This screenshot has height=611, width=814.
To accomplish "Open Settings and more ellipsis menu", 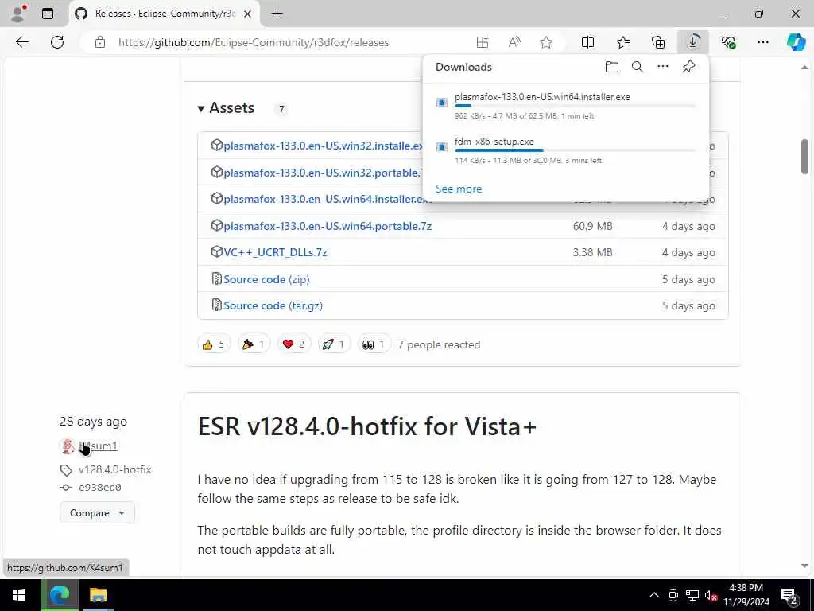I will coord(762,42).
